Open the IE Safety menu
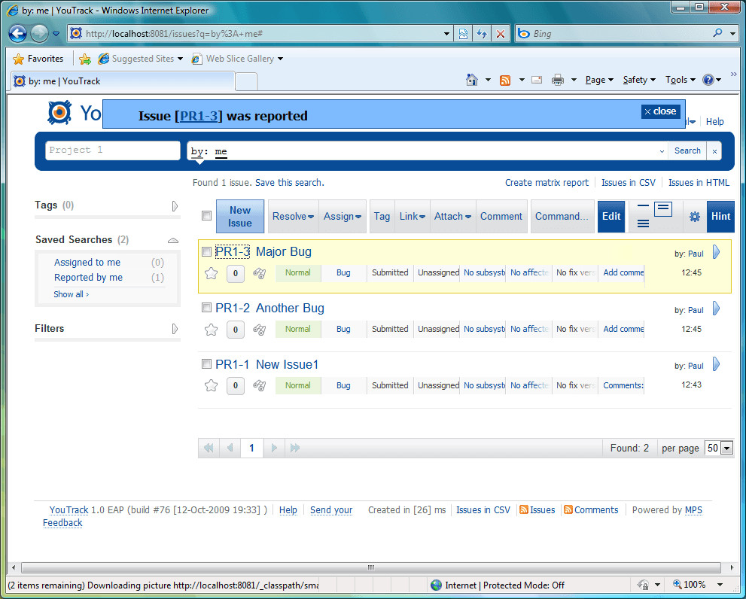The image size is (746, 599). tap(639, 80)
